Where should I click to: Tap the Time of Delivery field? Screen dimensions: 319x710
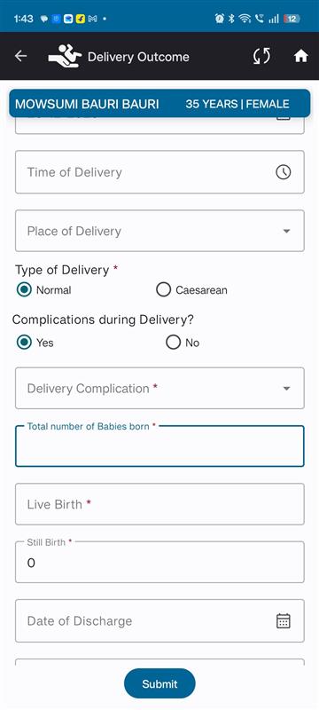(x=159, y=172)
